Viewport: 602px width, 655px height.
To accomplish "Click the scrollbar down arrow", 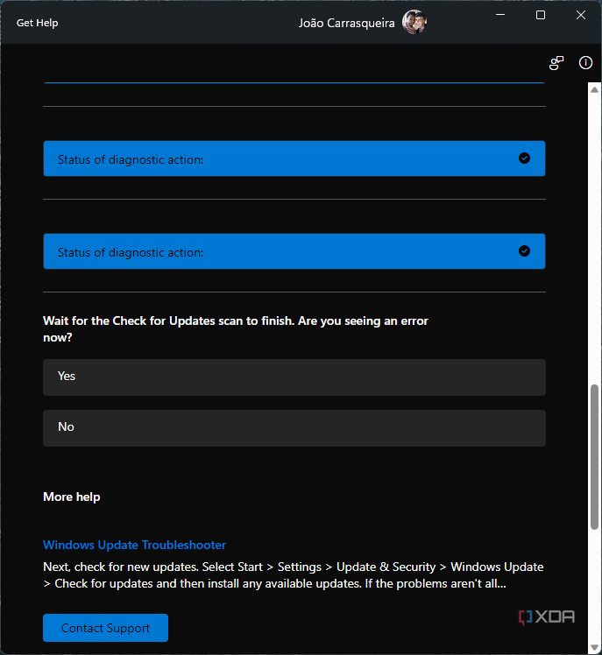I will 594,648.
